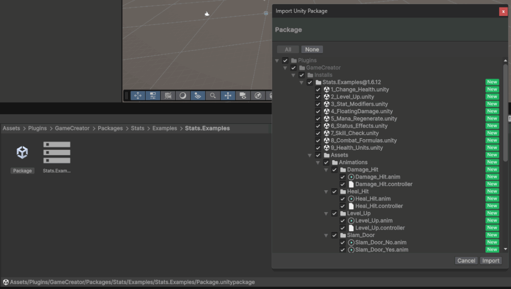
Task: Collapse the Damage_Hit folder
Action: click(x=326, y=170)
